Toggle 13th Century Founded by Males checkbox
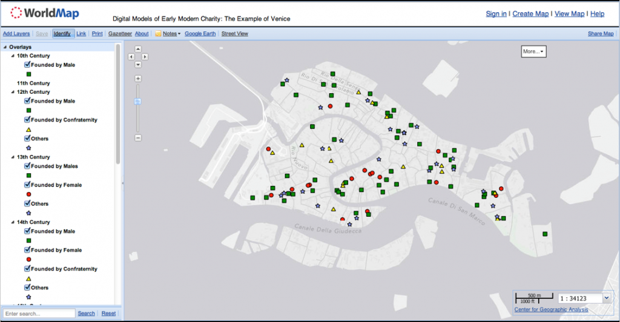This screenshot has width=620, height=322. coord(27,166)
